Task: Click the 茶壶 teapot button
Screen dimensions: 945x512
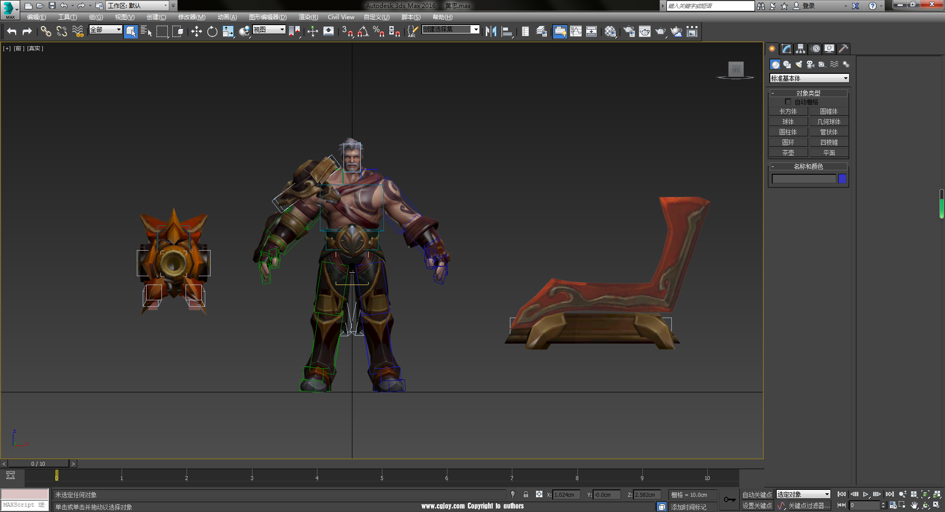Action: click(788, 153)
